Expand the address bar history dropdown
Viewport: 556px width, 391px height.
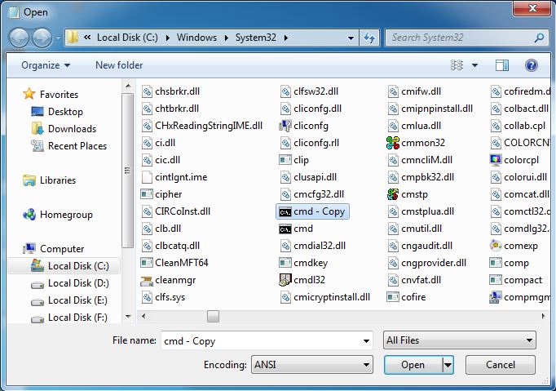click(x=351, y=38)
